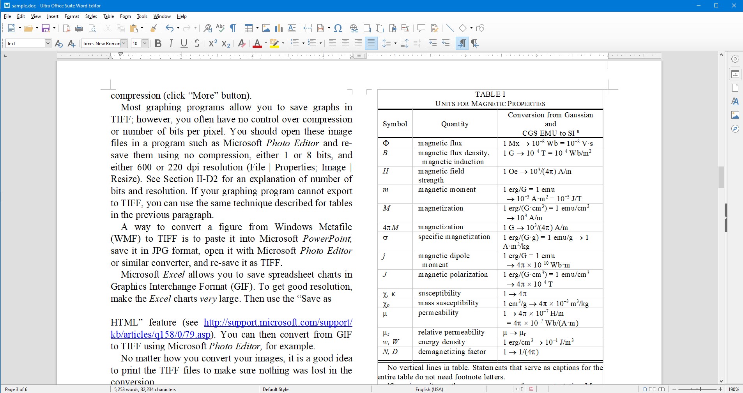Open the Tools menu
The height and width of the screenshot is (393, 743).
(x=142, y=16)
